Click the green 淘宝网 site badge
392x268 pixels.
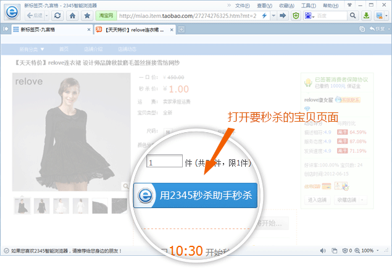[106, 16]
